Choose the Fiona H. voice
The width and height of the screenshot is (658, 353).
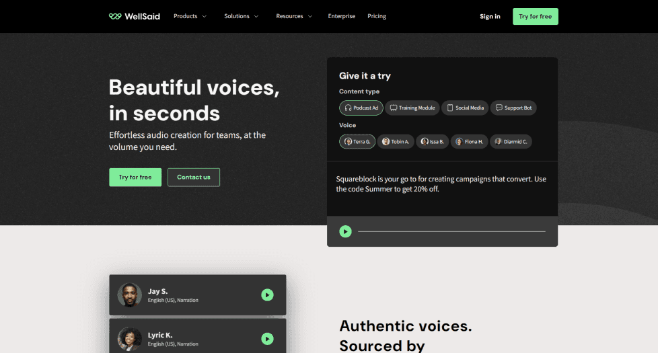470,142
